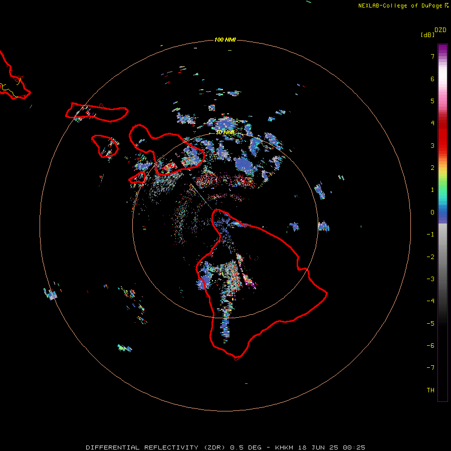Click the 4 value on the color scale
Screen dimensions: 451x451
[x=432, y=123]
